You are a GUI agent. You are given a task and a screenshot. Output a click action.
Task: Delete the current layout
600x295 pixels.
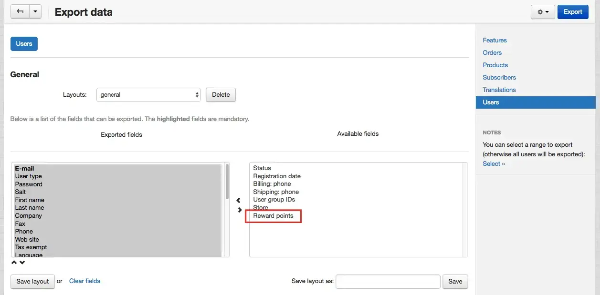(x=221, y=95)
